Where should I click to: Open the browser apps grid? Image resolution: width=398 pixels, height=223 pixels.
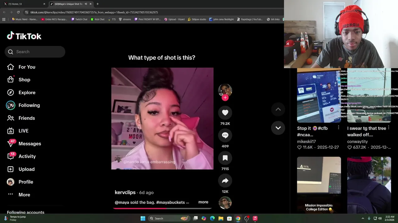(x=4, y=19)
